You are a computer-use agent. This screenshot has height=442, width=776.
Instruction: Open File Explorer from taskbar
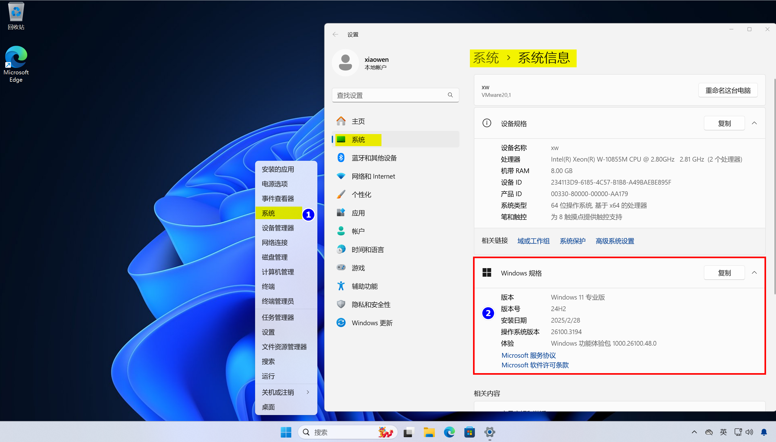click(x=429, y=432)
